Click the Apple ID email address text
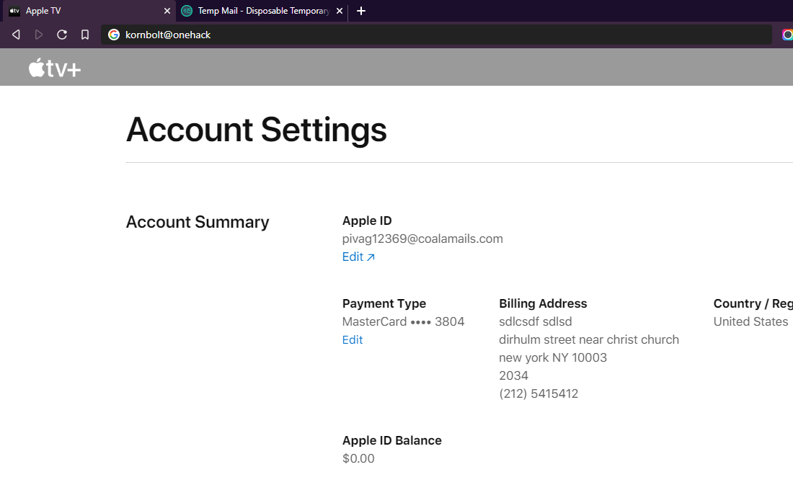The height and width of the screenshot is (503, 793). coord(422,239)
